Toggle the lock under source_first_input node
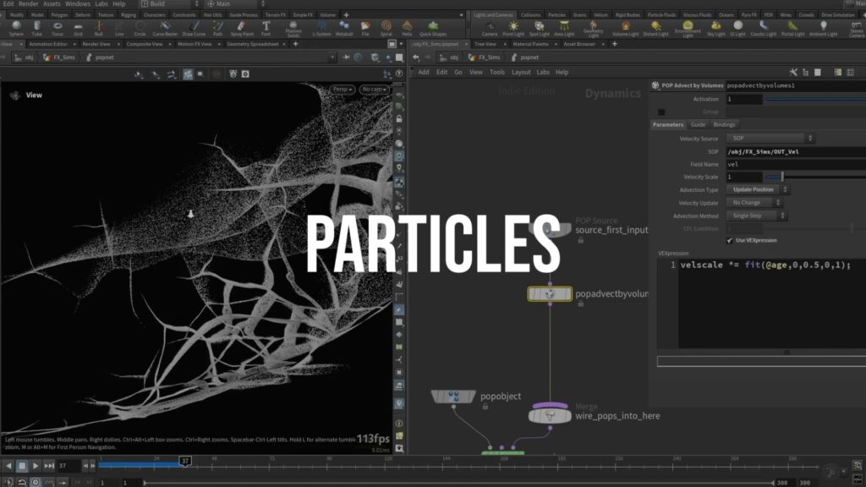Image resolution: width=866 pixels, height=487 pixels. (x=580, y=240)
